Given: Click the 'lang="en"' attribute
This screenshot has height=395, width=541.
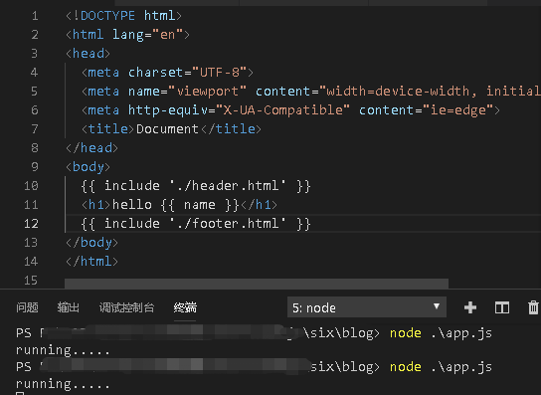Looking at the screenshot, I should point(147,35).
